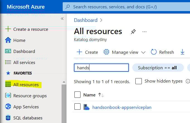Click the global search resources field
This screenshot has width=190, height=123.
click(126, 7)
